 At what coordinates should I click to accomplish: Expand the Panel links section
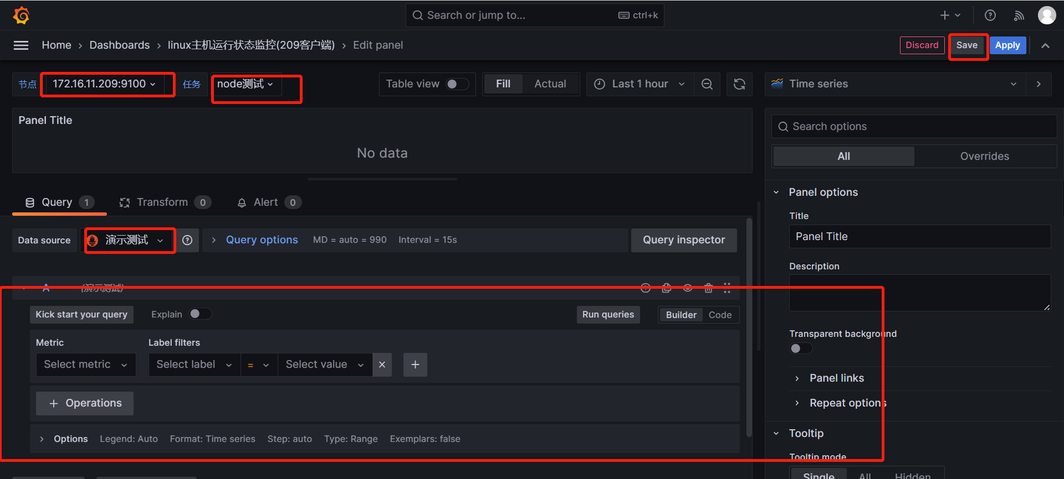tap(836, 378)
